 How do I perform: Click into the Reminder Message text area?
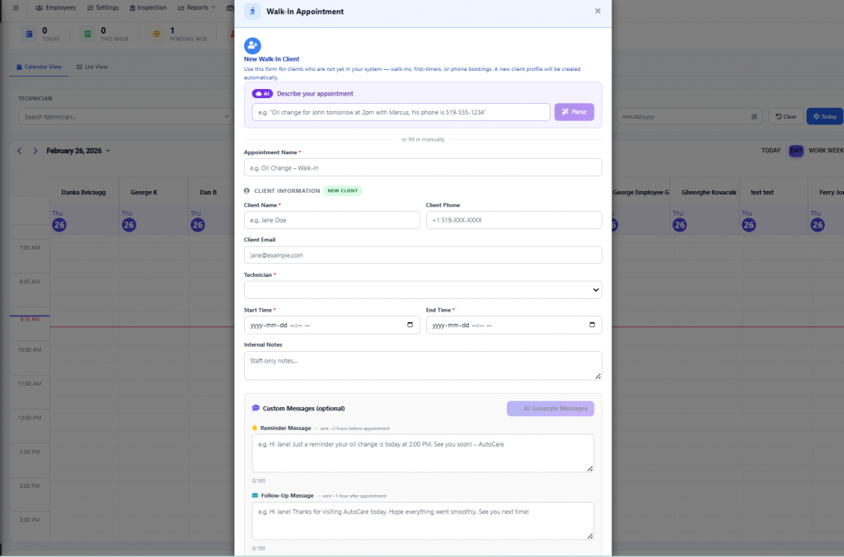(423, 452)
